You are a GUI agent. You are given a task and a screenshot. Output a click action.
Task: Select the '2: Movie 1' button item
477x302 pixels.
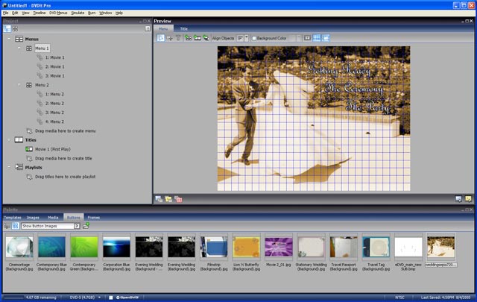(56, 66)
